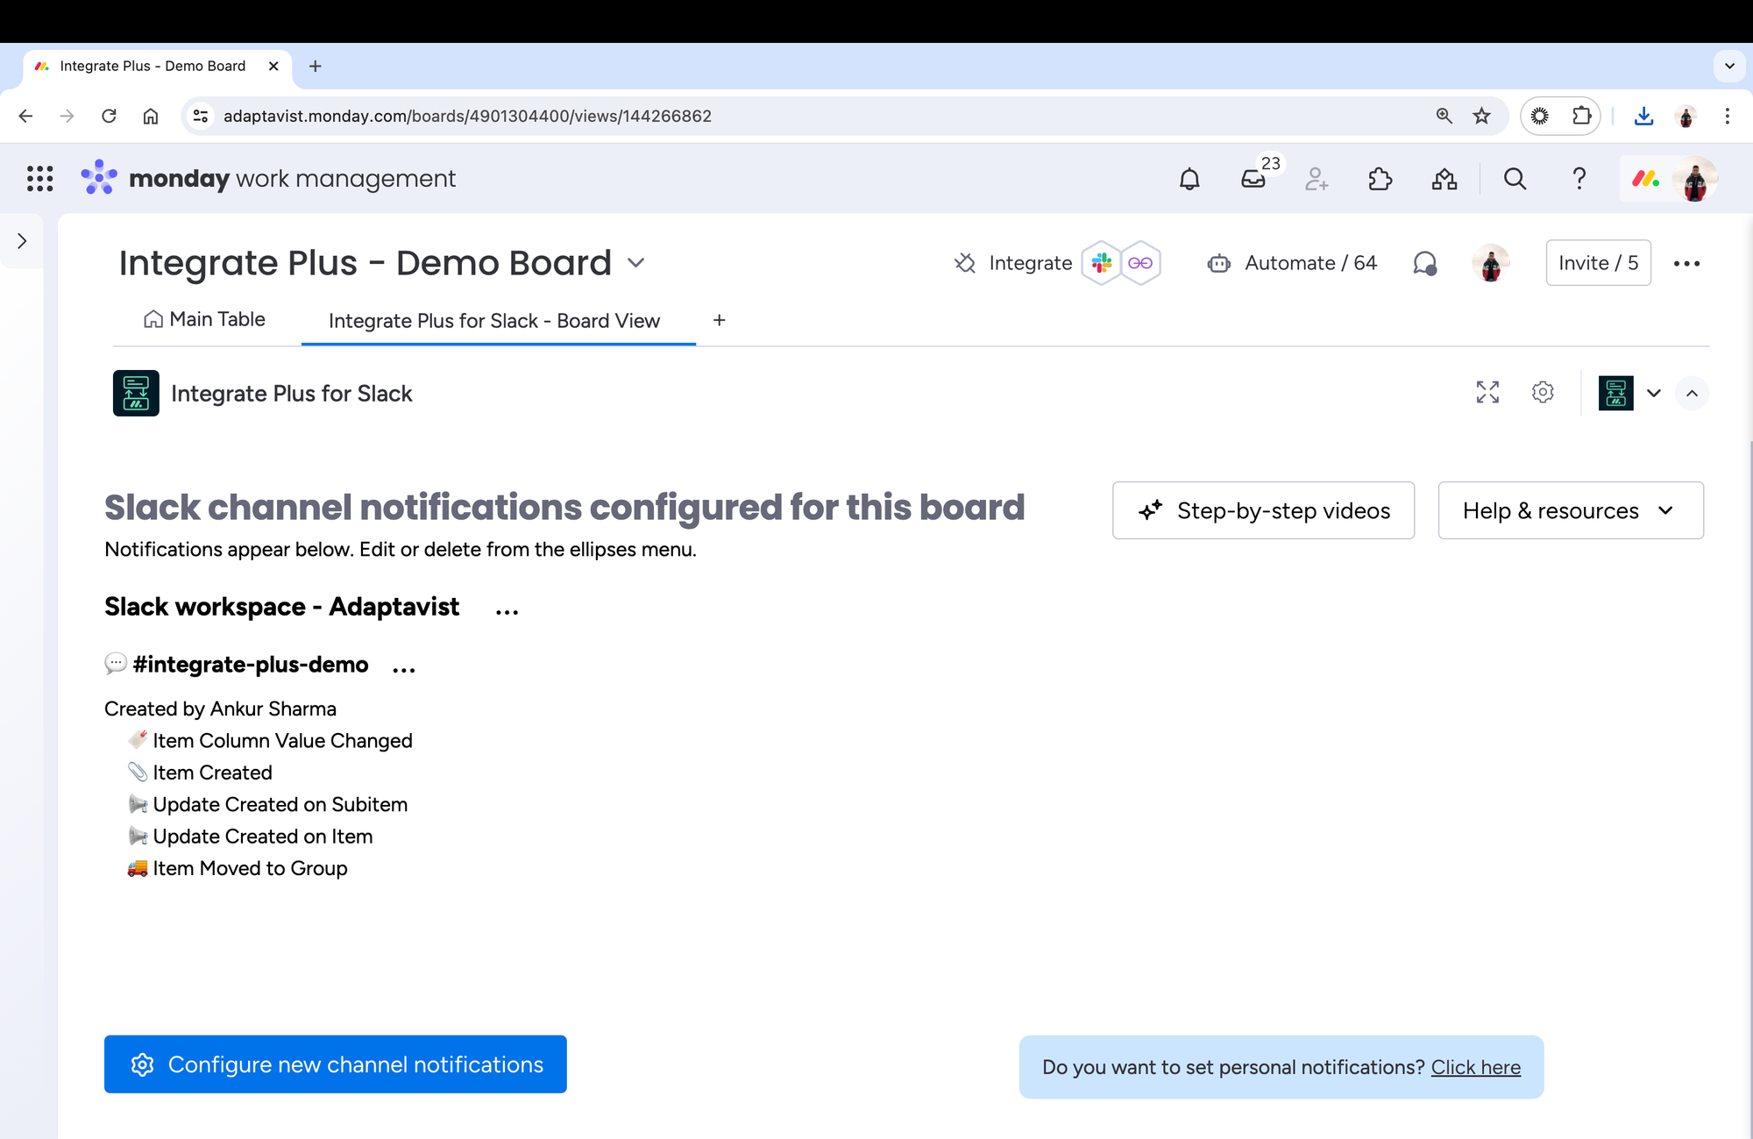
Task: Click the invite members icon in top bar
Action: 1317,179
